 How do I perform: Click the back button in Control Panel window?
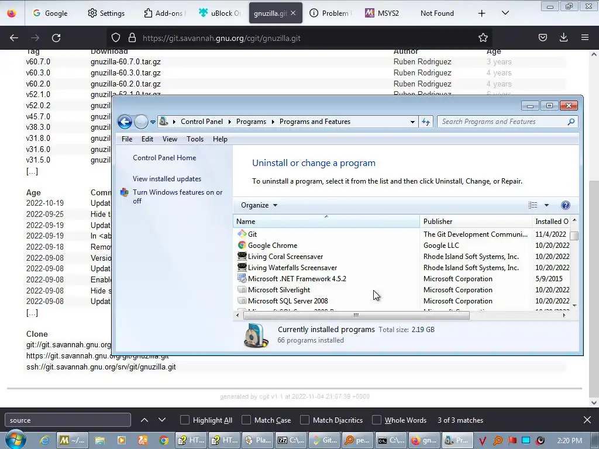point(125,122)
